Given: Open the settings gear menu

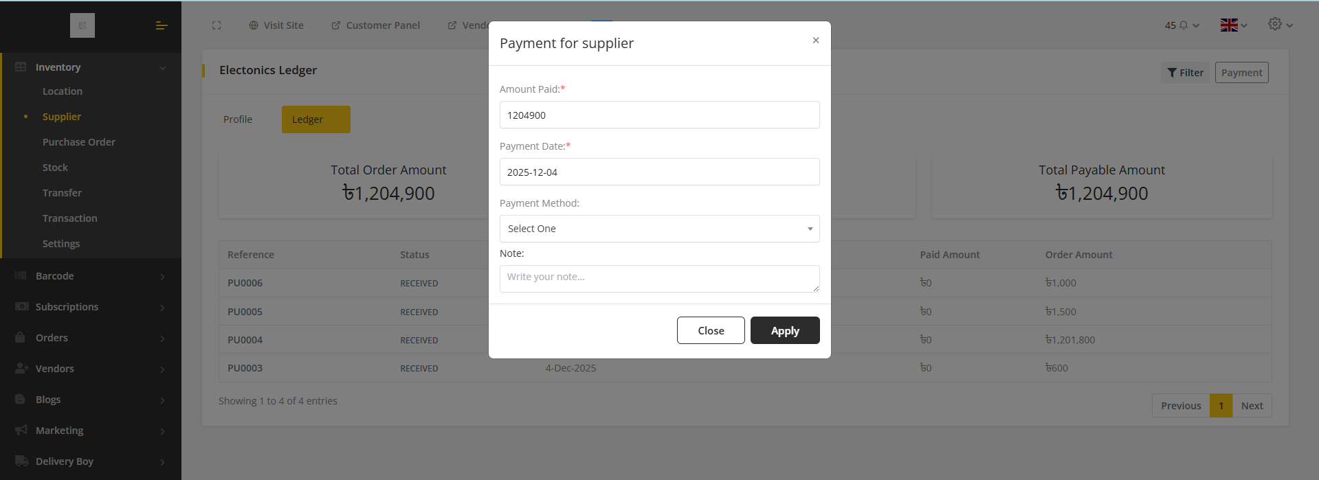Looking at the screenshot, I should point(1281,24).
